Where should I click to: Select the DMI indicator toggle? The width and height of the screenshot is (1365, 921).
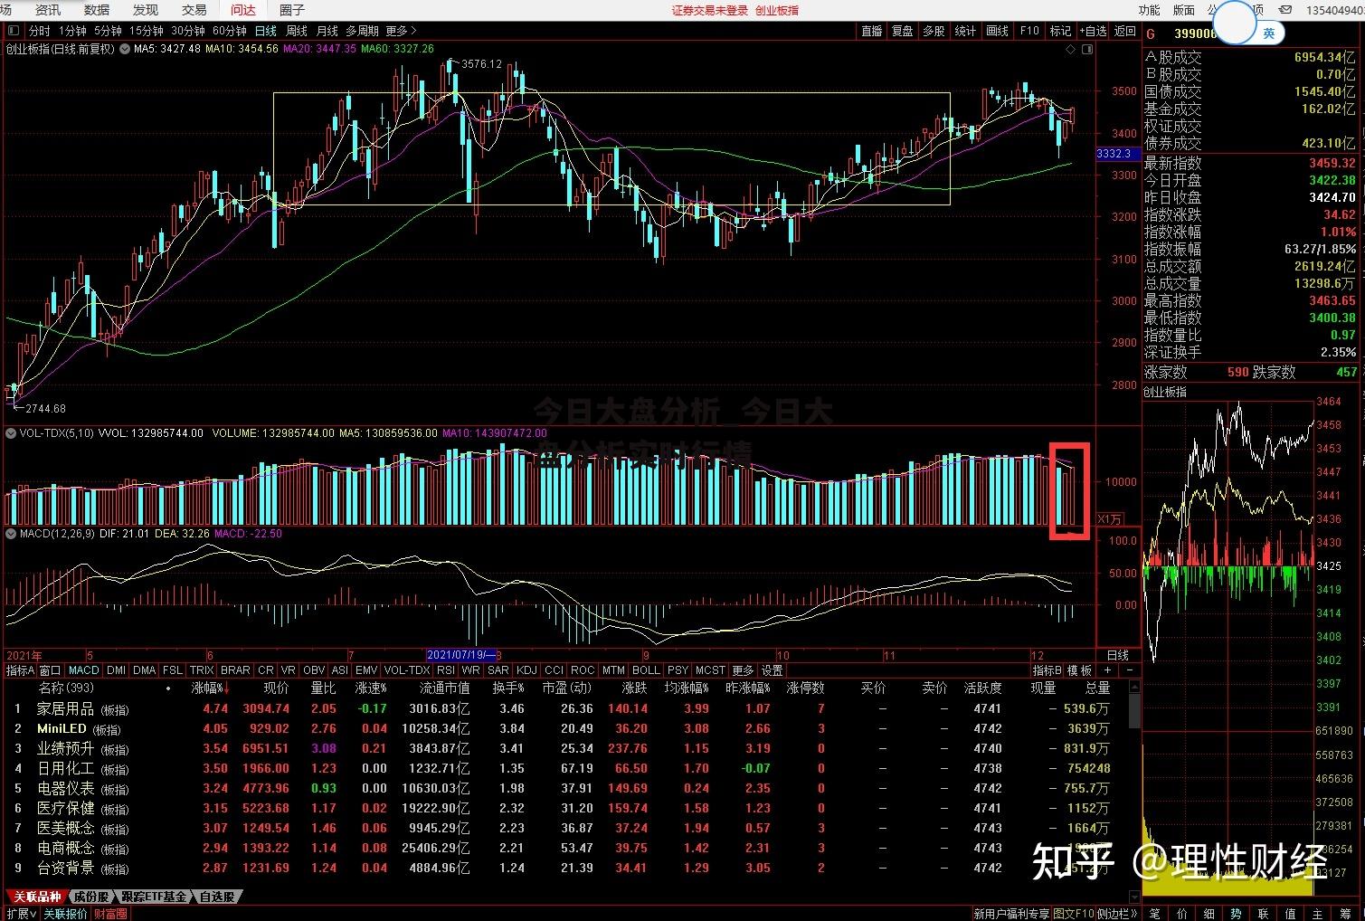(x=116, y=670)
